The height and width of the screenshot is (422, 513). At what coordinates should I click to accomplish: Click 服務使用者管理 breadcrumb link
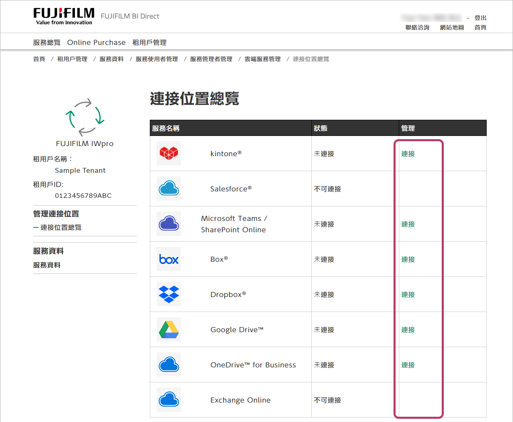click(x=157, y=59)
